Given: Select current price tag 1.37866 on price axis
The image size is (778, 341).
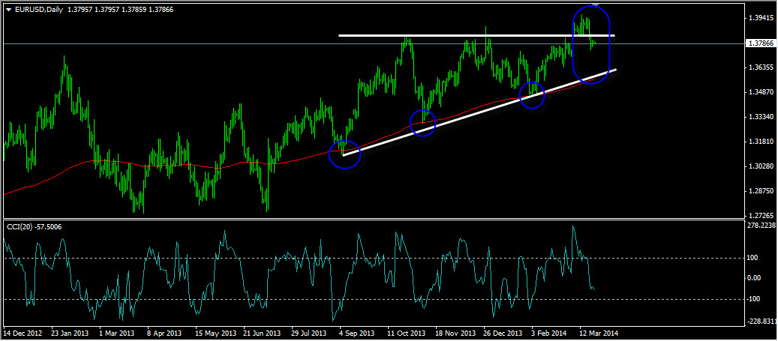Looking at the screenshot, I should pyautogui.click(x=761, y=43).
